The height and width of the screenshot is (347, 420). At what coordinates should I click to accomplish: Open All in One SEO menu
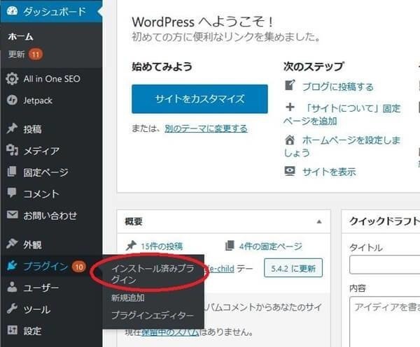pos(51,79)
